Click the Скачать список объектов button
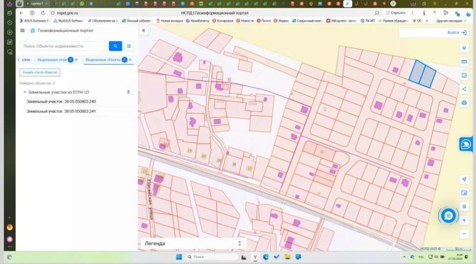476x264 pixels. pos(40,72)
